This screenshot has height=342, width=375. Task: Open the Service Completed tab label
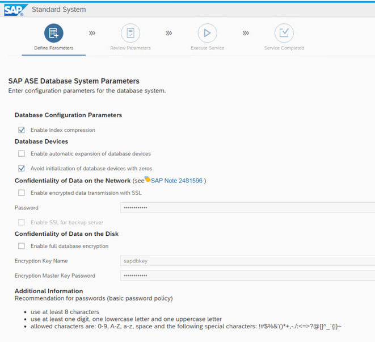click(x=284, y=48)
